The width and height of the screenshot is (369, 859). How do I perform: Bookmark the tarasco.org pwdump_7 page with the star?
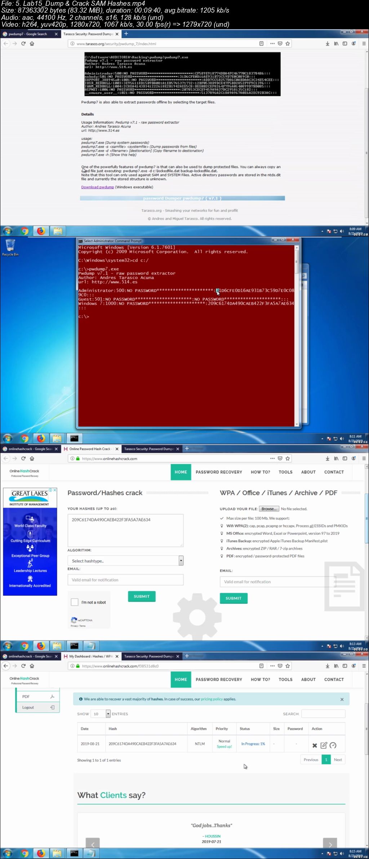[288, 44]
